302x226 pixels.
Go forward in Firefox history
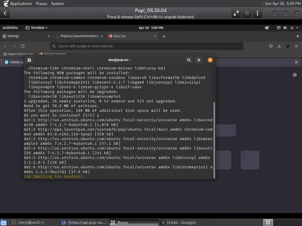click(14, 46)
